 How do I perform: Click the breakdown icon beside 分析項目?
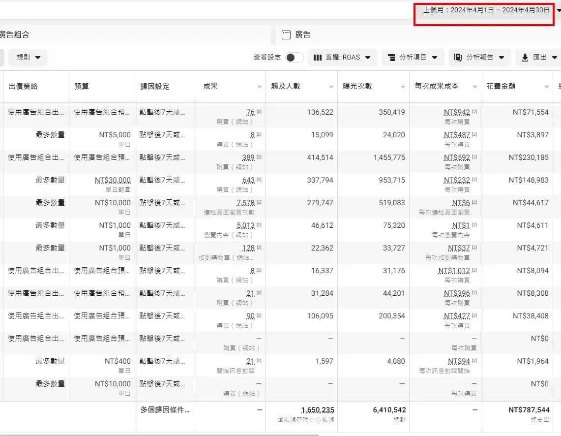392,57
